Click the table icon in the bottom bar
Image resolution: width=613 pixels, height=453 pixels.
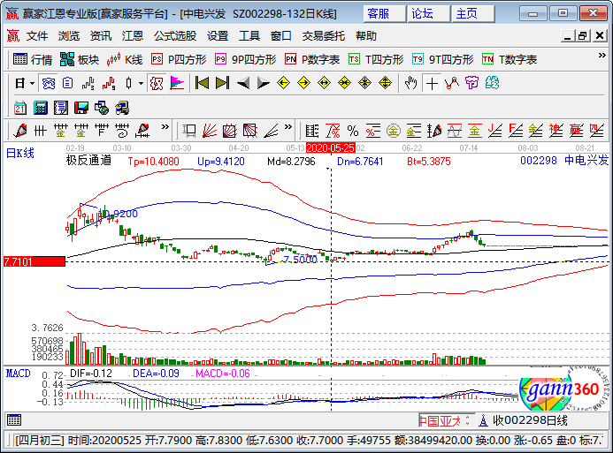14,420
